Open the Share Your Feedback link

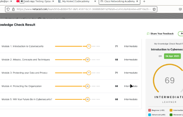pos(162,34)
